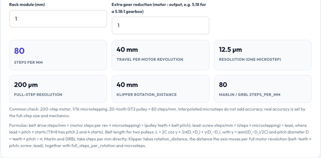Click the '5.18:1 gearbox' example text
The height and width of the screenshot is (158, 321).
point(129,12)
